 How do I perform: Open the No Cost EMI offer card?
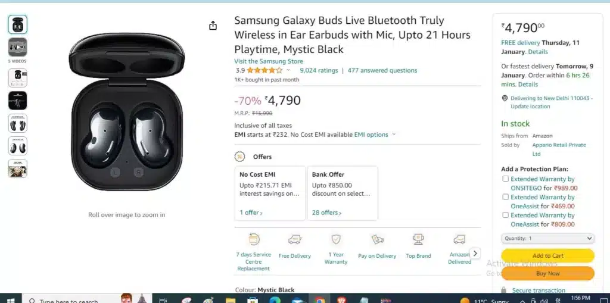[x=270, y=193]
